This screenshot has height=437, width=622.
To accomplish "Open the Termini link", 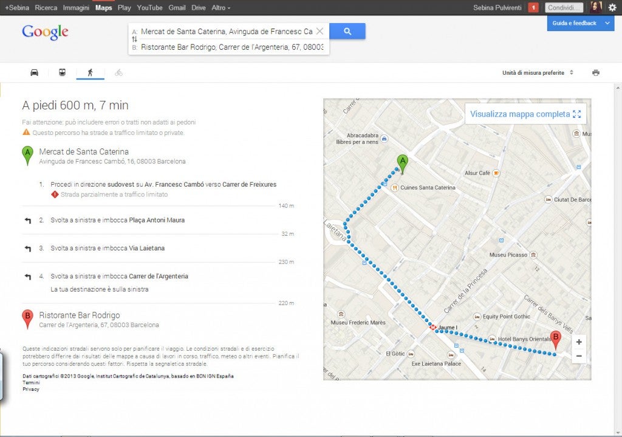I will click(31, 383).
